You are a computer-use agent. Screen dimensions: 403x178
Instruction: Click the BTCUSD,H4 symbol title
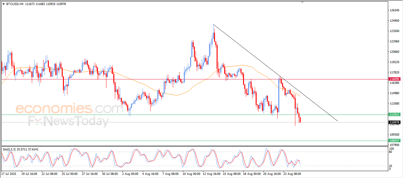(x=14, y=4)
